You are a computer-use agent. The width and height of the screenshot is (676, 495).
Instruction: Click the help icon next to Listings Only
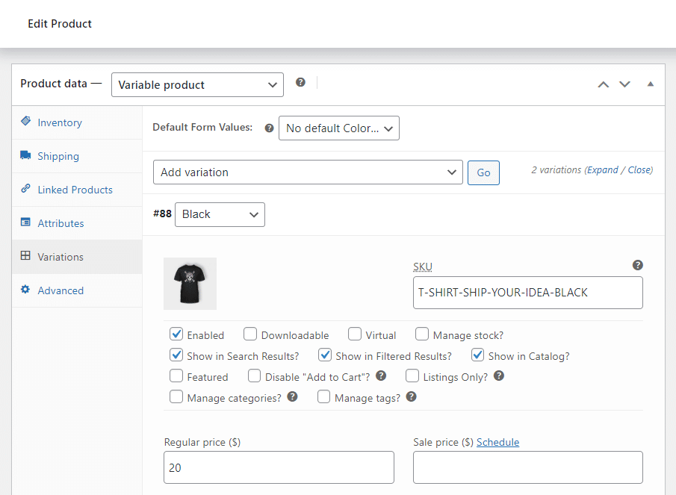(x=499, y=376)
